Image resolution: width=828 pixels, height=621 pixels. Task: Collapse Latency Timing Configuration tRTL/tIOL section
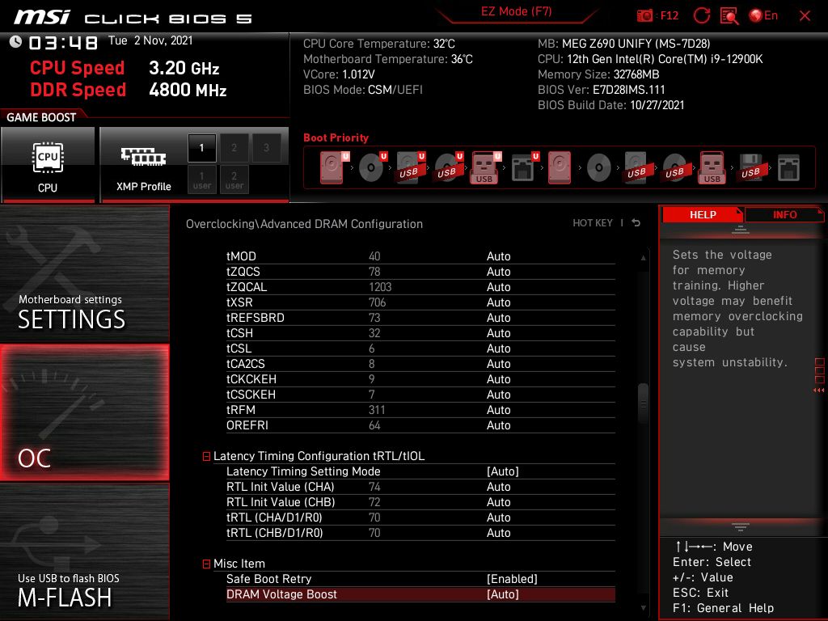click(x=206, y=456)
